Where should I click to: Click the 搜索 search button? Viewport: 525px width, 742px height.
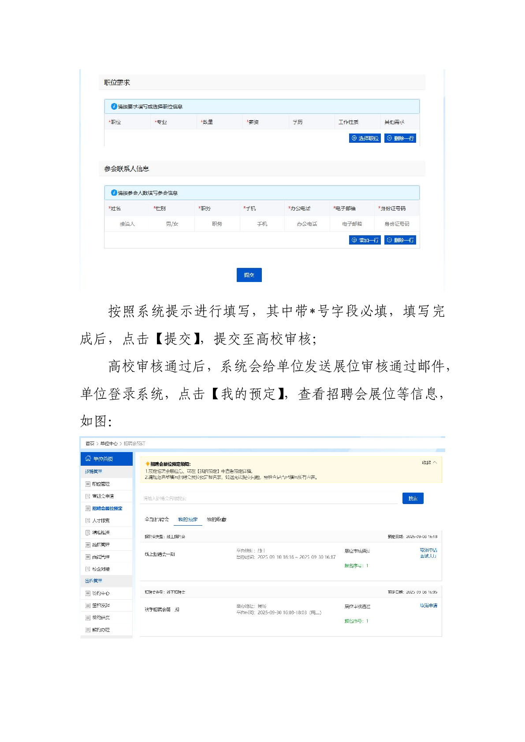[413, 498]
